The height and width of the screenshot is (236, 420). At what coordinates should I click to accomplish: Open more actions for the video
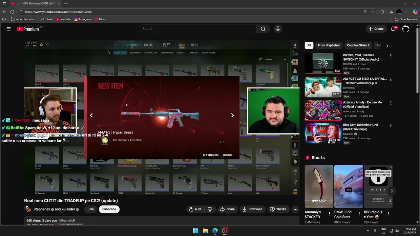coord(295,209)
